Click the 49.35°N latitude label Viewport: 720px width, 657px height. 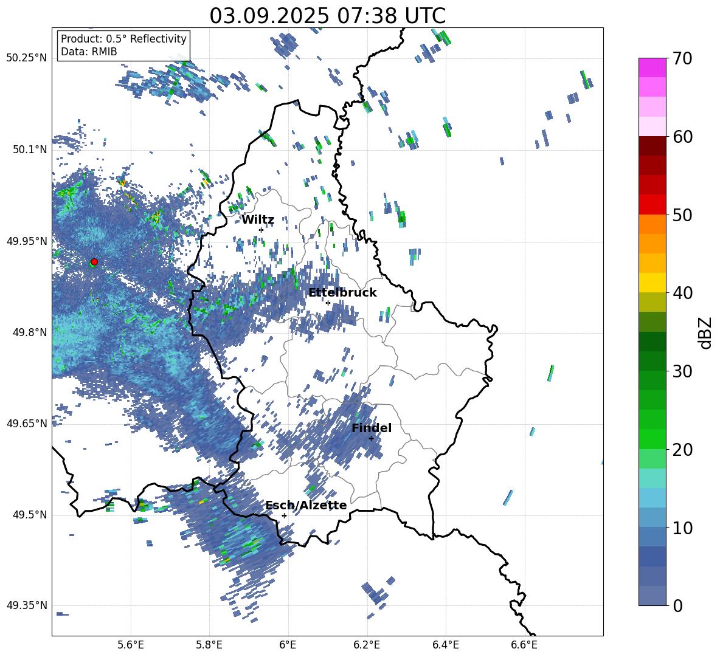tap(27, 605)
